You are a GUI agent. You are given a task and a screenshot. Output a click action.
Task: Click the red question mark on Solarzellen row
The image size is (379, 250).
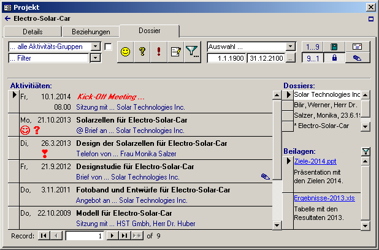pyautogui.click(x=37, y=130)
